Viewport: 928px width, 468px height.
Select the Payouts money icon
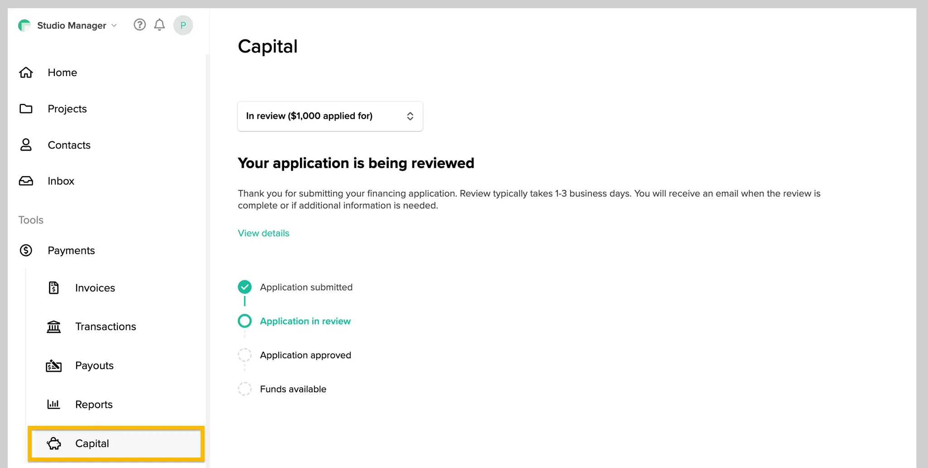click(53, 365)
